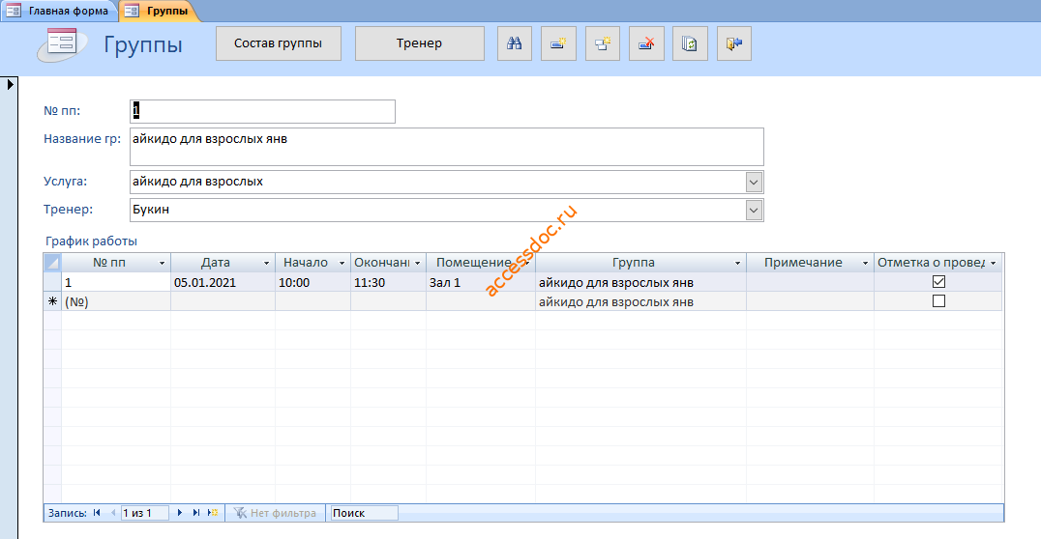Switch to Главная форма tab
The height and width of the screenshot is (539, 1041).
pos(58,11)
